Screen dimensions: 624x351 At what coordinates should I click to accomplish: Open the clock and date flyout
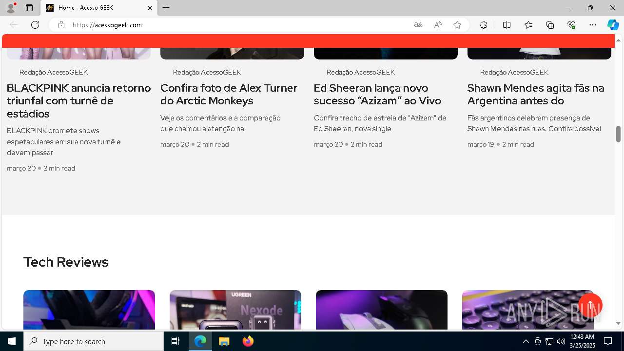(583, 341)
